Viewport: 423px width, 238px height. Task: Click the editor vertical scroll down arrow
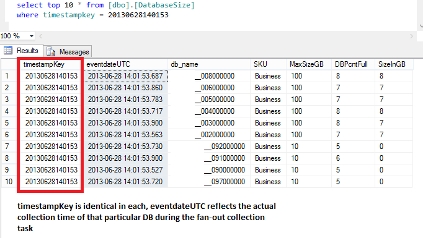[421, 26]
